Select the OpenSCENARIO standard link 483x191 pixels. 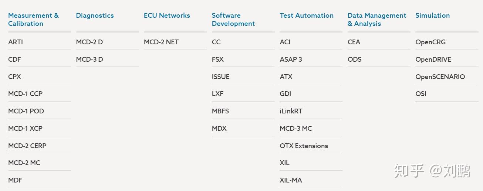pos(440,77)
